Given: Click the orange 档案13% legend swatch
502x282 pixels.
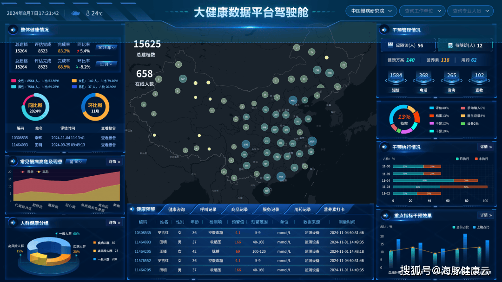Looking at the screenshot, I should pyautogui.click(x=431, y=115).
